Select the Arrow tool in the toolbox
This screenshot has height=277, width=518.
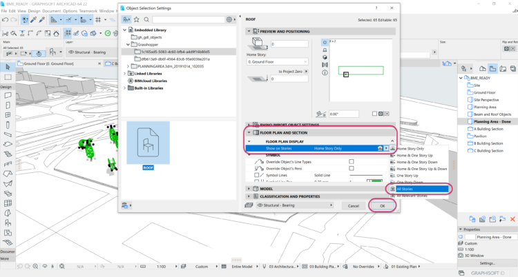pyautogui.click(x=7, y=67)
